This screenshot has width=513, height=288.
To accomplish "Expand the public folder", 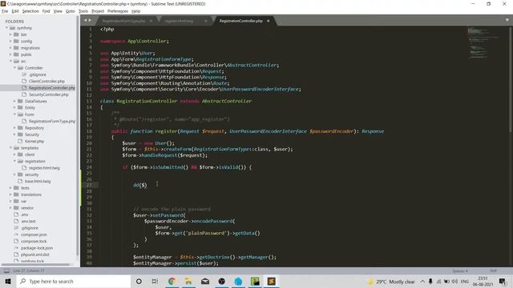I will (10, 54).
